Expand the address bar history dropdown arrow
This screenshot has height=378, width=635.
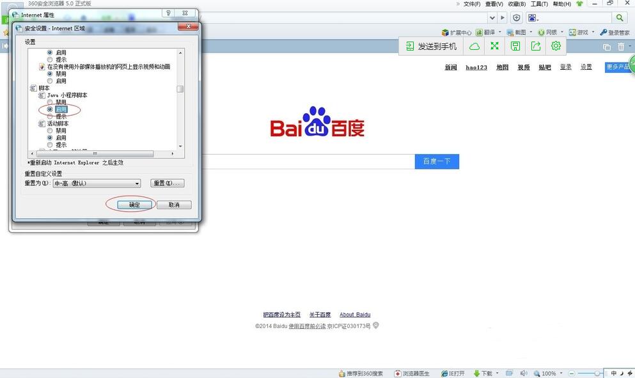(492, 18)
